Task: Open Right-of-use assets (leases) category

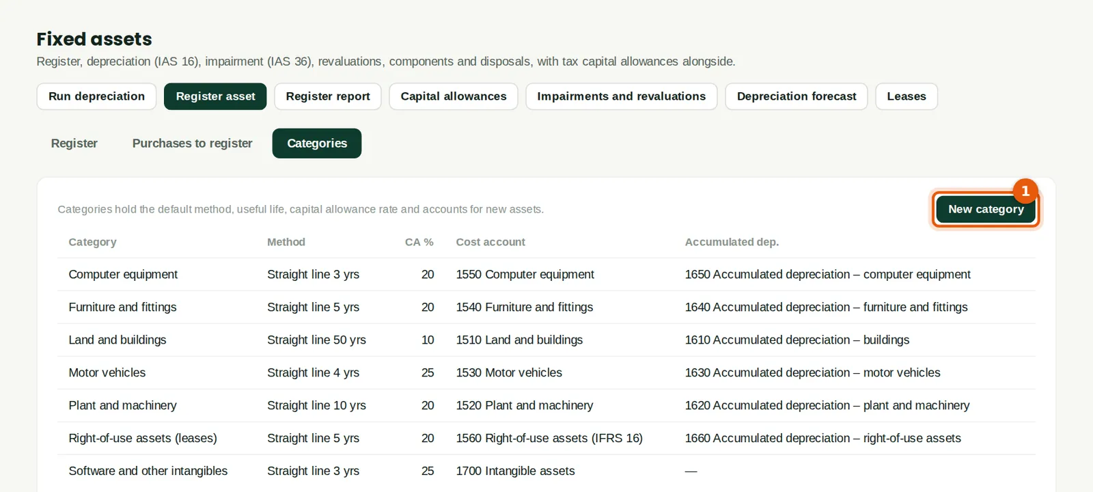Action: [x=546, y=439]
